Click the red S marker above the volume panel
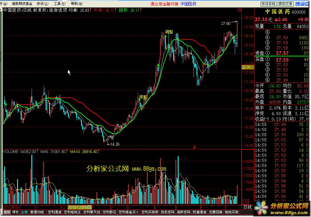Image resolution: width=311 pixels, height=217 pixels. click(x=195, y=147)
